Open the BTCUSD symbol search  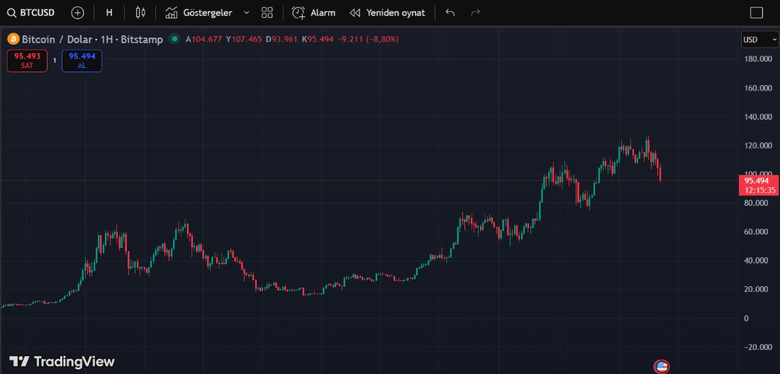[30, 13]
